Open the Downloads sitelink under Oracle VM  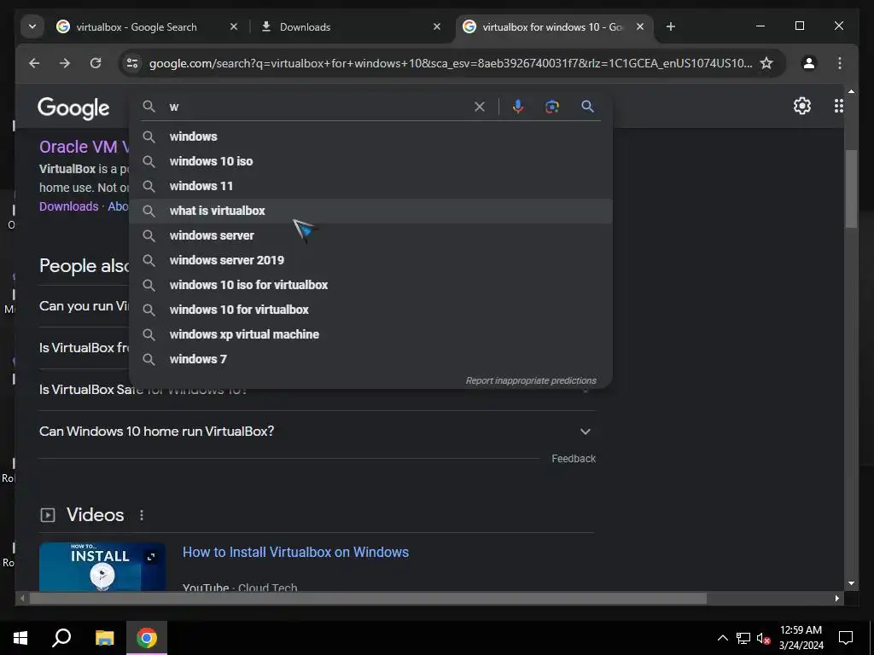tap(68, 206)
